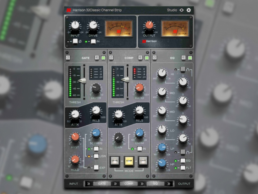Click the COMP section link icon

coord(140,58)
